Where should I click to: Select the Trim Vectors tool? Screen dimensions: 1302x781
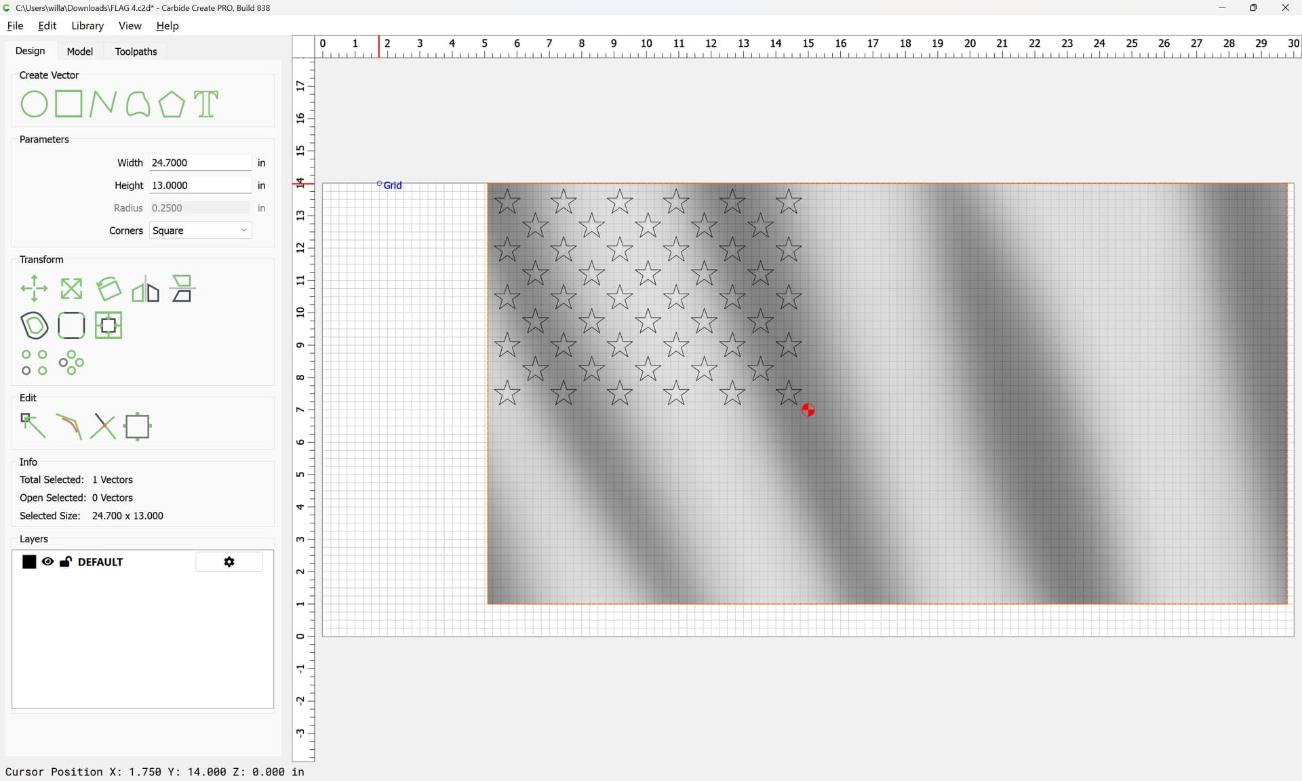[x=102, y=426]
